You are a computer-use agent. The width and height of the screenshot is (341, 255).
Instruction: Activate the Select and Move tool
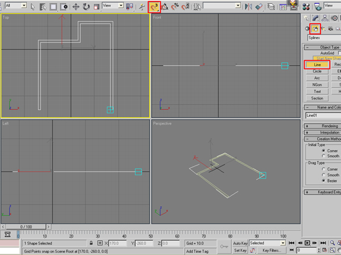pos(76,7)
